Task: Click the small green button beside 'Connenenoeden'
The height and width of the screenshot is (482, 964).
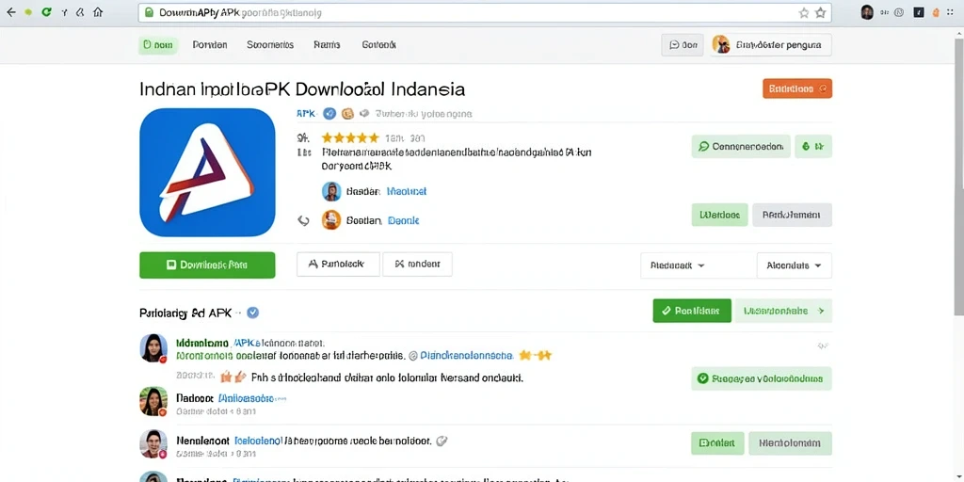Action: pyautogui.click(x=813, y=146)
